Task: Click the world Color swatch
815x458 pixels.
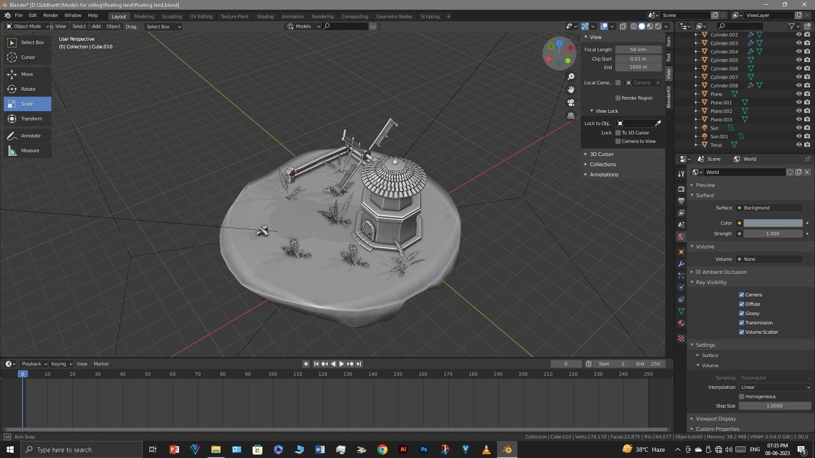Action: coord(773,223)
